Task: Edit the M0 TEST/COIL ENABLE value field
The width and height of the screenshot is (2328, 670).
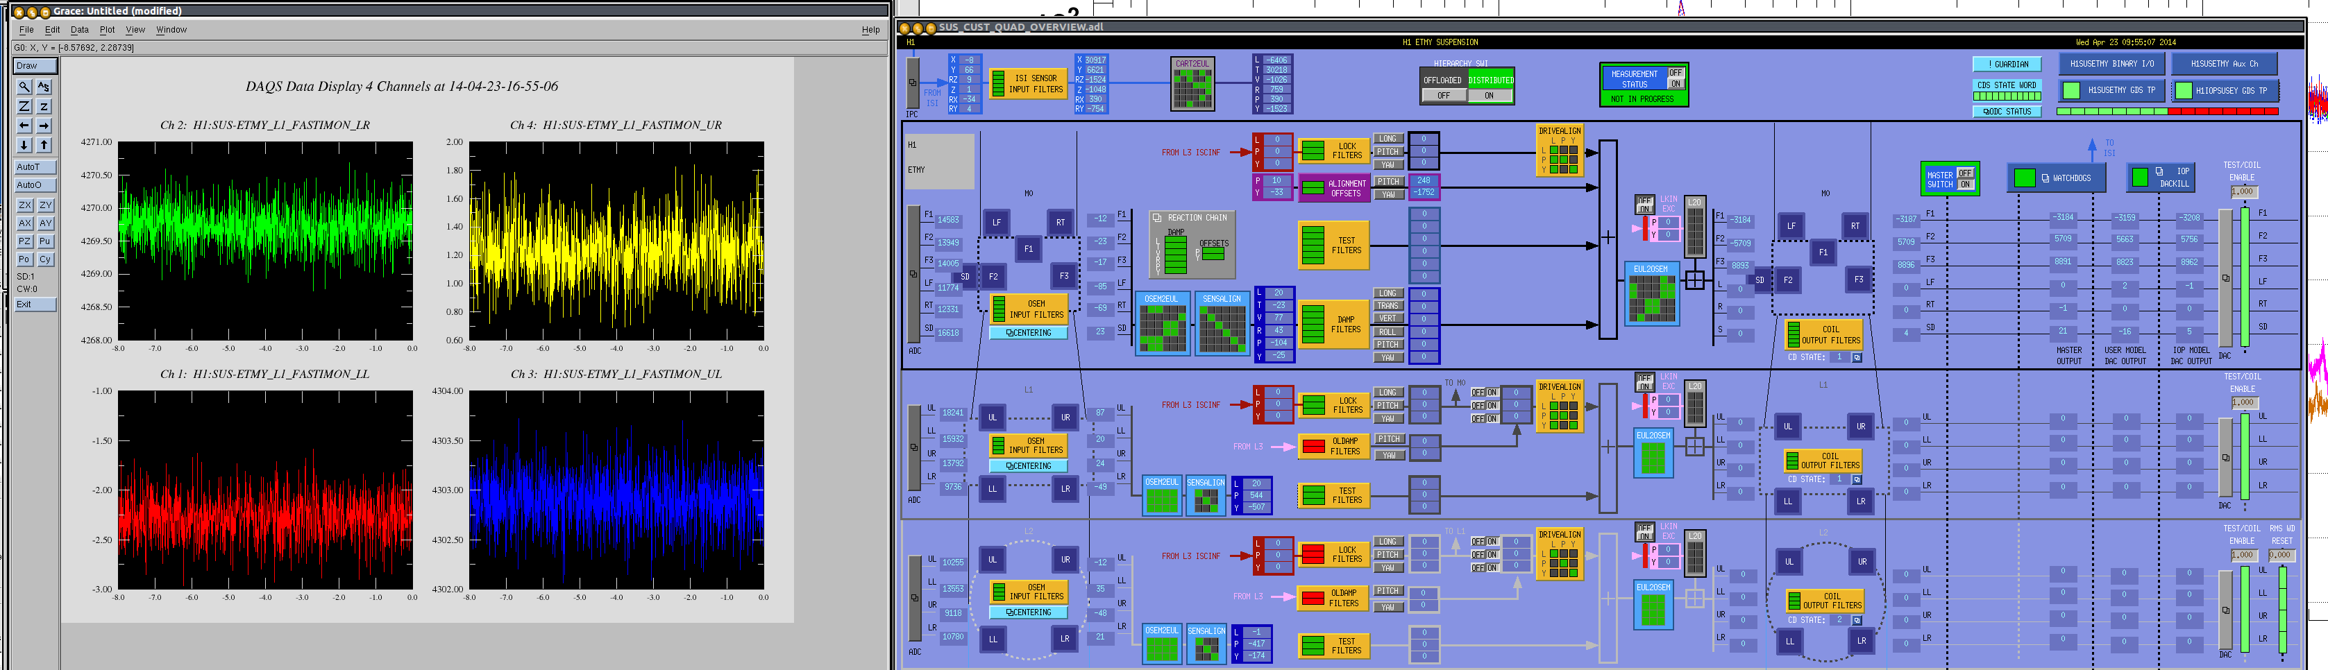Action: point(2243,191)
